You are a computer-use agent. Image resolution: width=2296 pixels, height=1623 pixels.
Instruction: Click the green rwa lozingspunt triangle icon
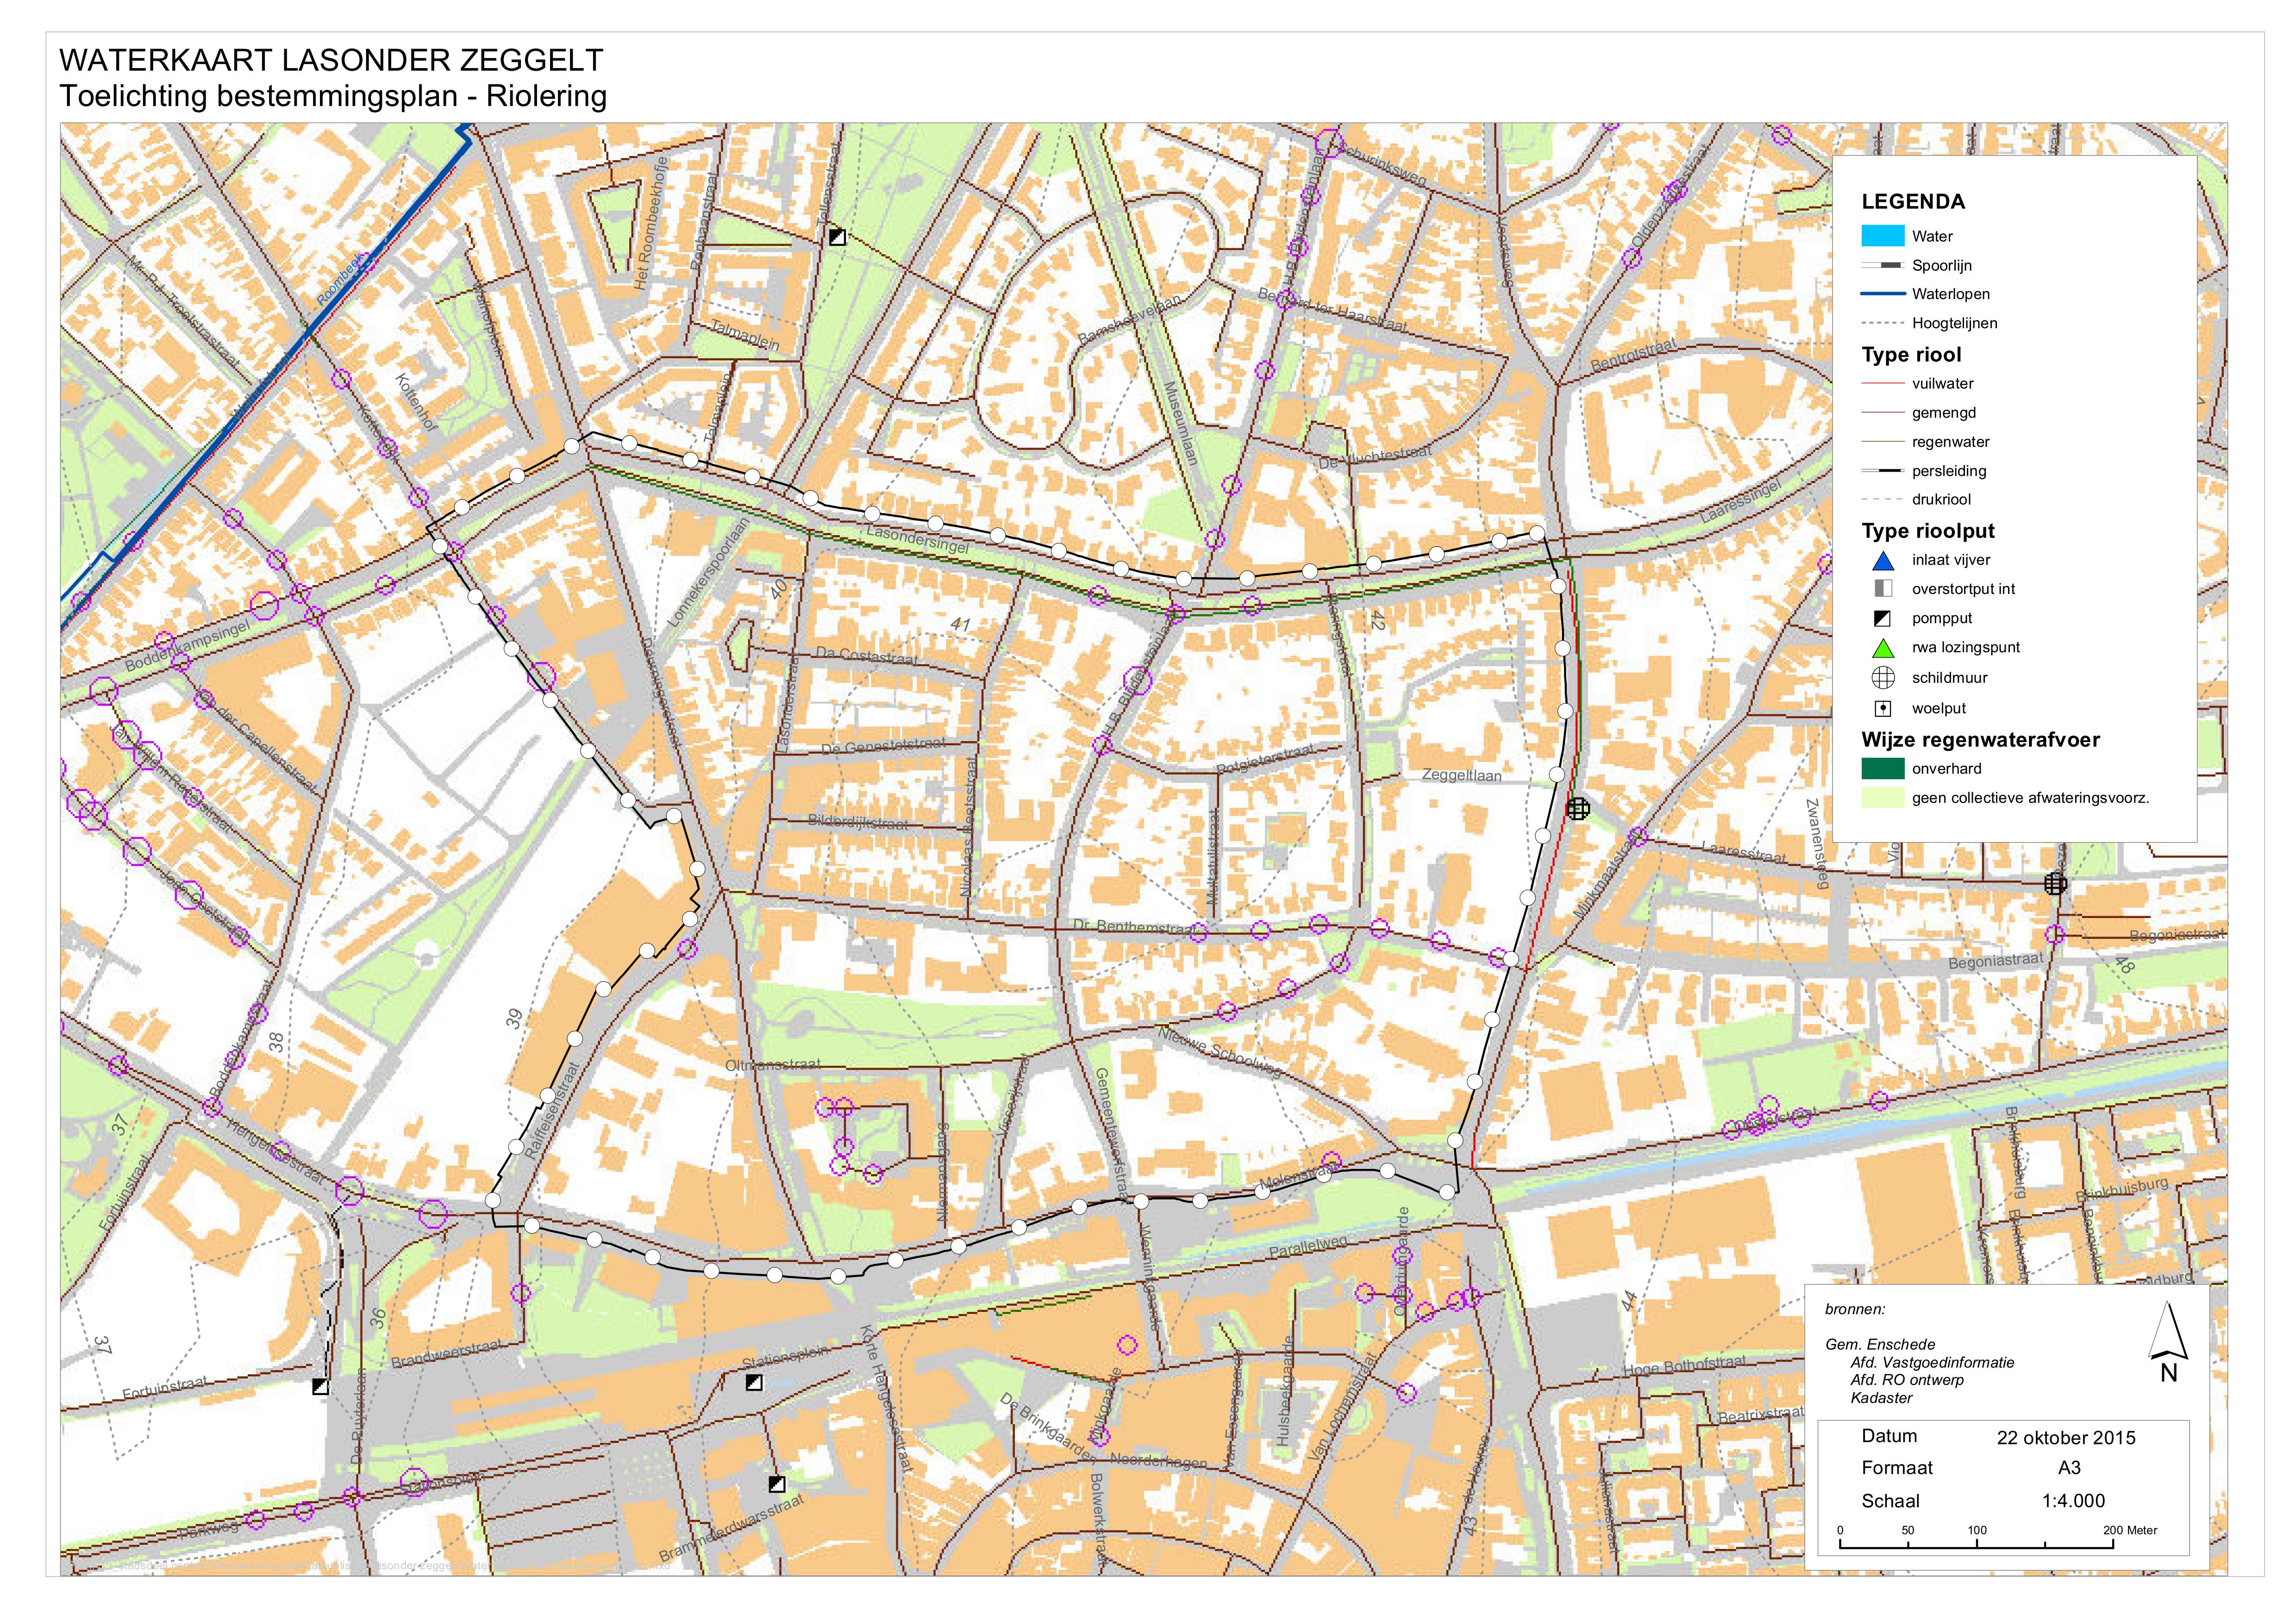(1883, 647)
